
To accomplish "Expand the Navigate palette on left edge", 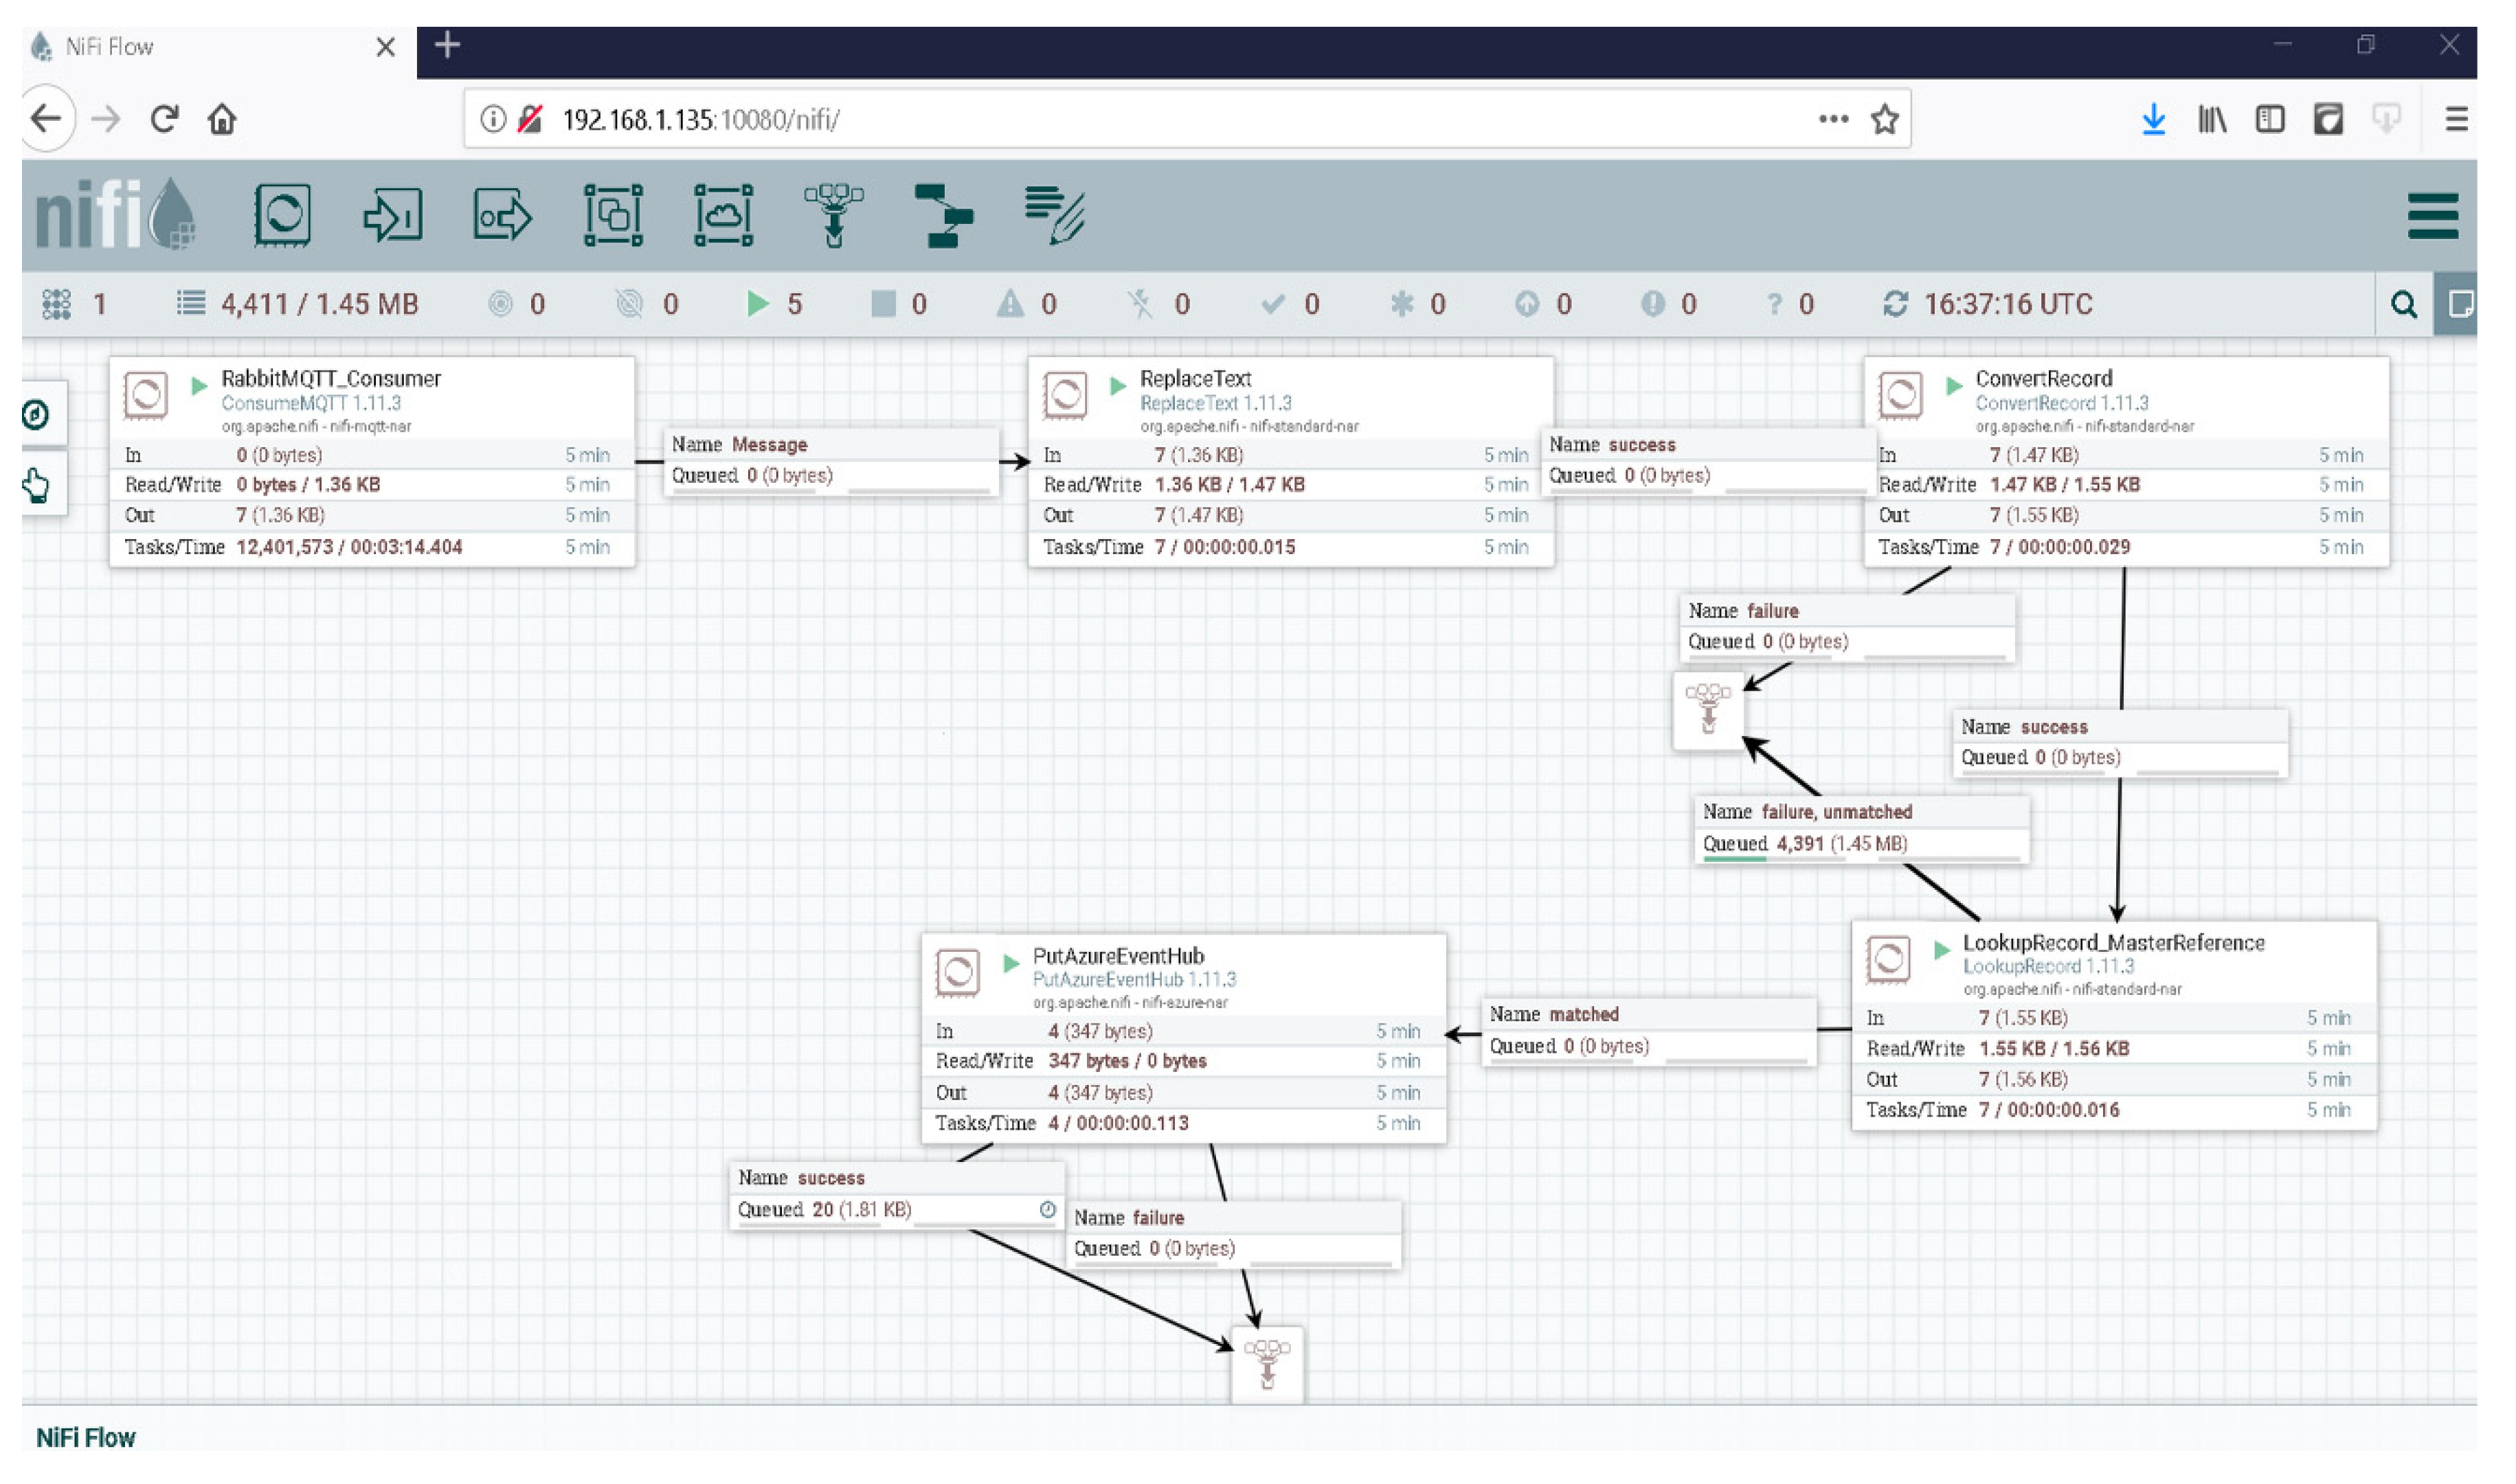I will (37, 414).
